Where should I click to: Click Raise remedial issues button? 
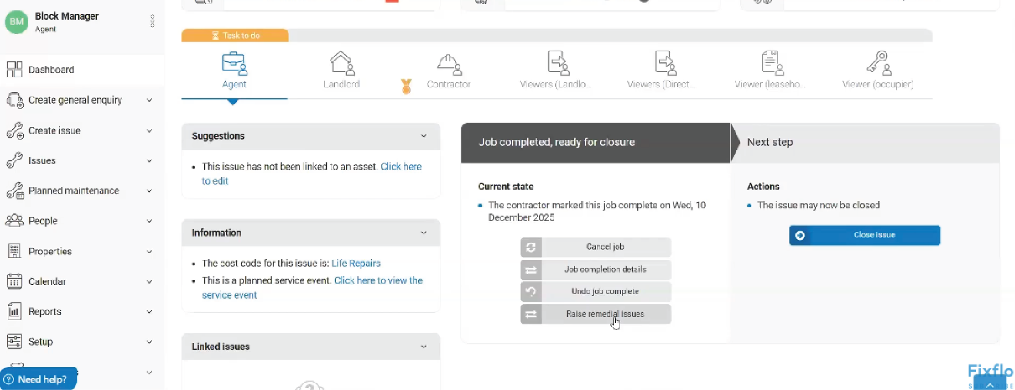(605, 314)
